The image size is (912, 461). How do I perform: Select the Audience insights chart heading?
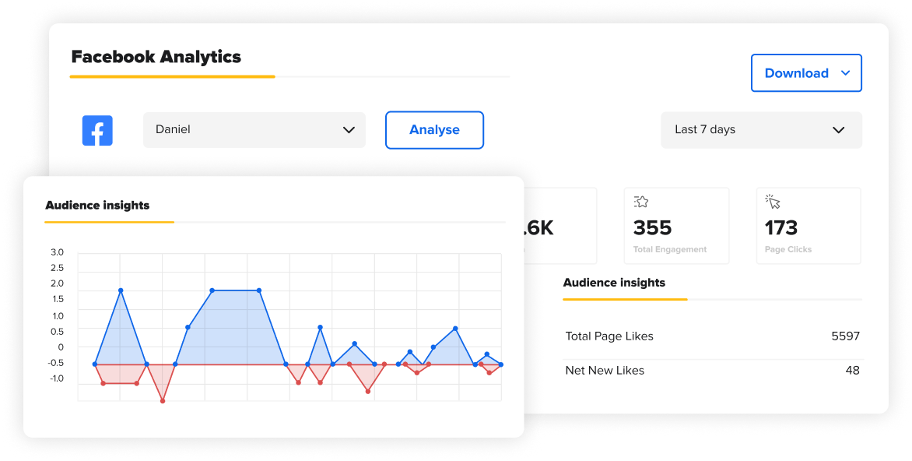pyautogui.click(x=97, y=206)
